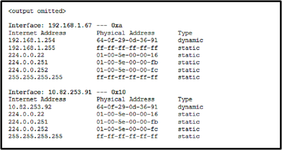Click the 'Type' header in the first table
282x150 pixels.
tap(185, 33)
